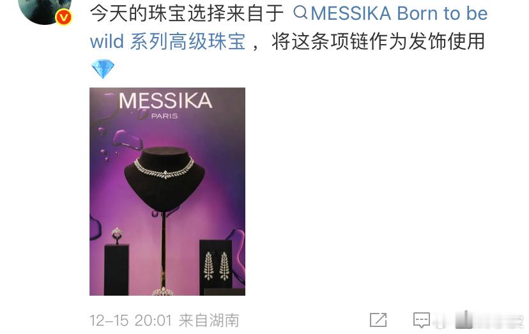Click the blue diamond emoji
Image resolution: width=529 pixels, height=334 pixels.
click(x=103, y=68)
